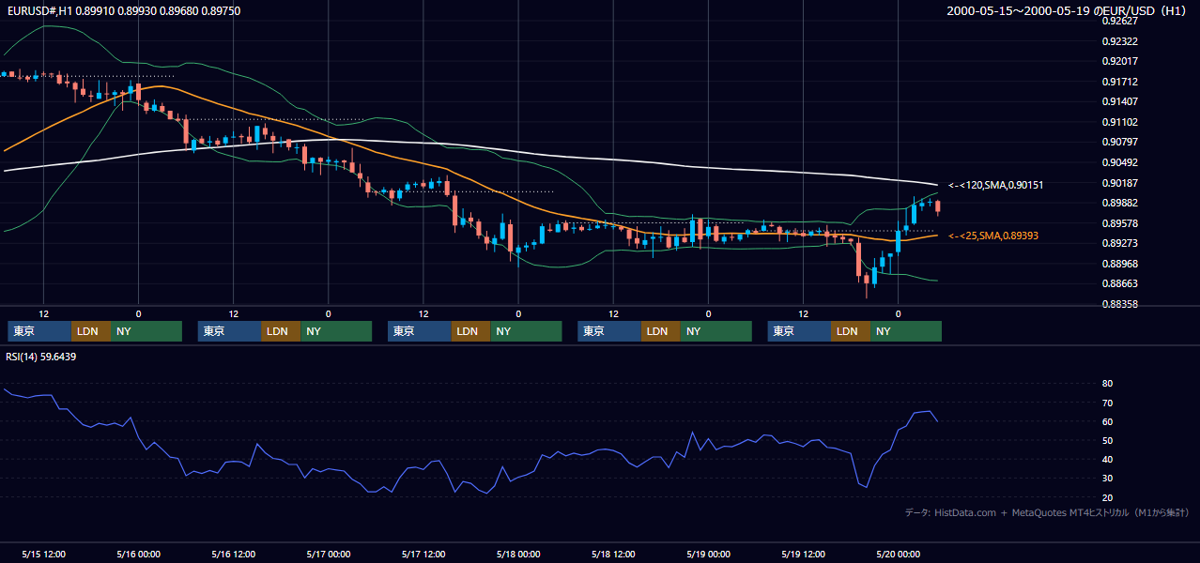Select the 25 SMA label reading 0.89393
1200x563 pixels.
[x=993, y=236]
